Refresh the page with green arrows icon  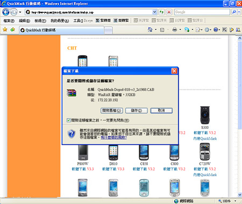coord(161,12)
